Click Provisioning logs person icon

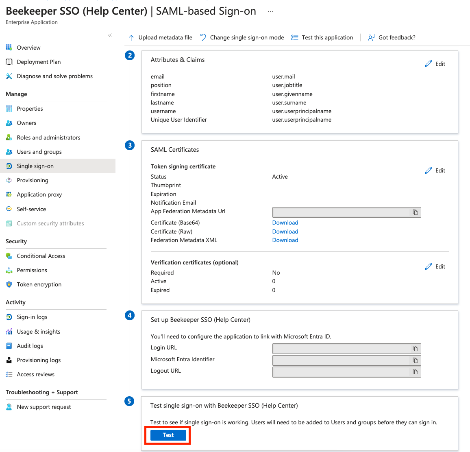(9, 360)
